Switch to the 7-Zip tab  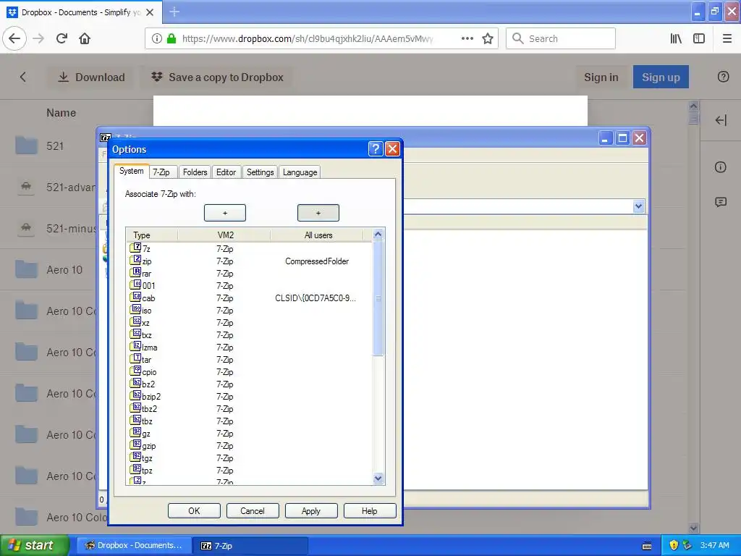coord(161,172)
